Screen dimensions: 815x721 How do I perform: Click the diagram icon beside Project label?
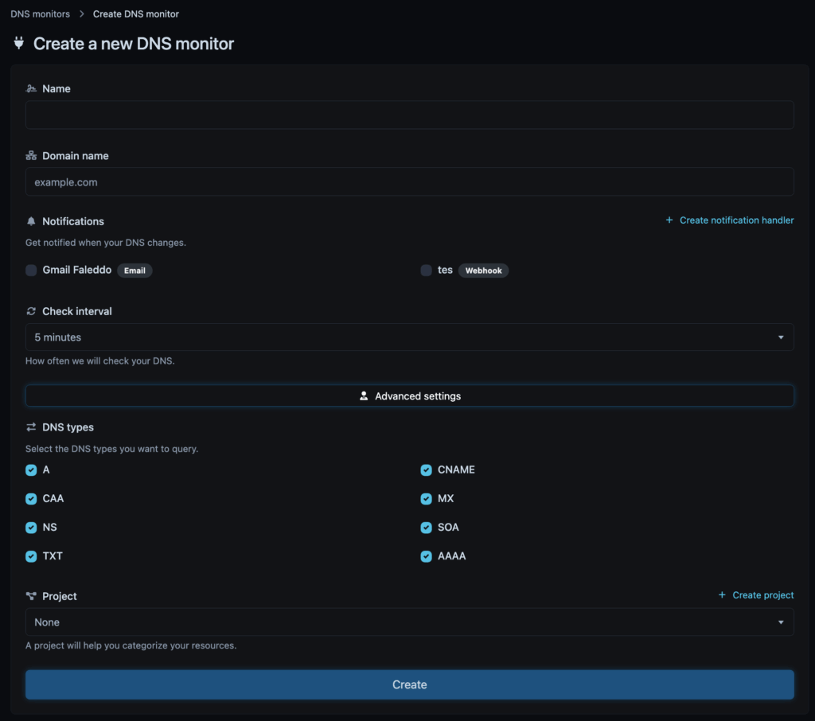[31, 596]
